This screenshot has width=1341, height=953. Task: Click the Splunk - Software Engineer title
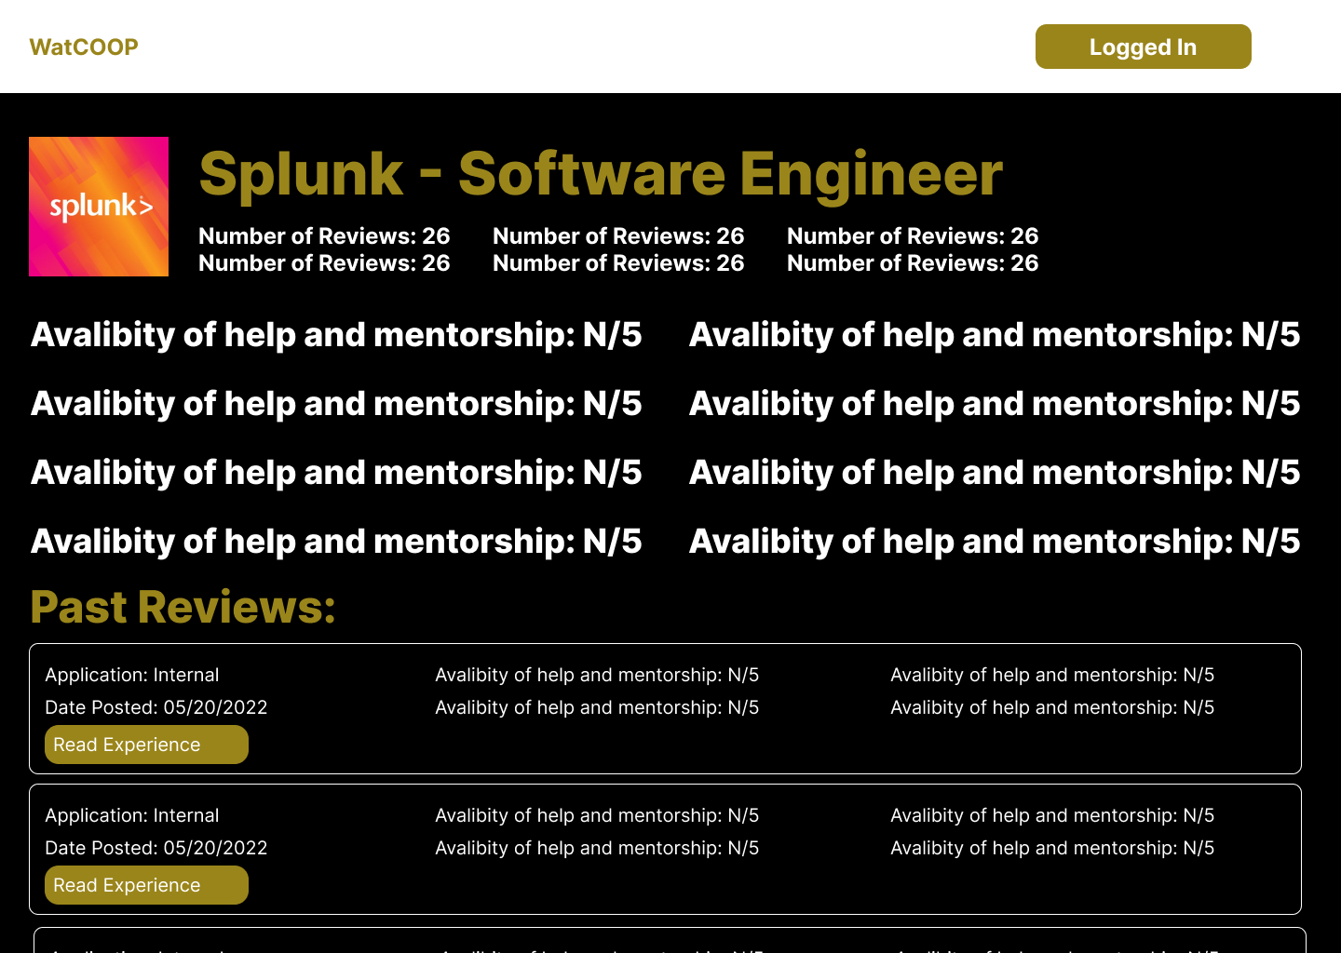601,174
